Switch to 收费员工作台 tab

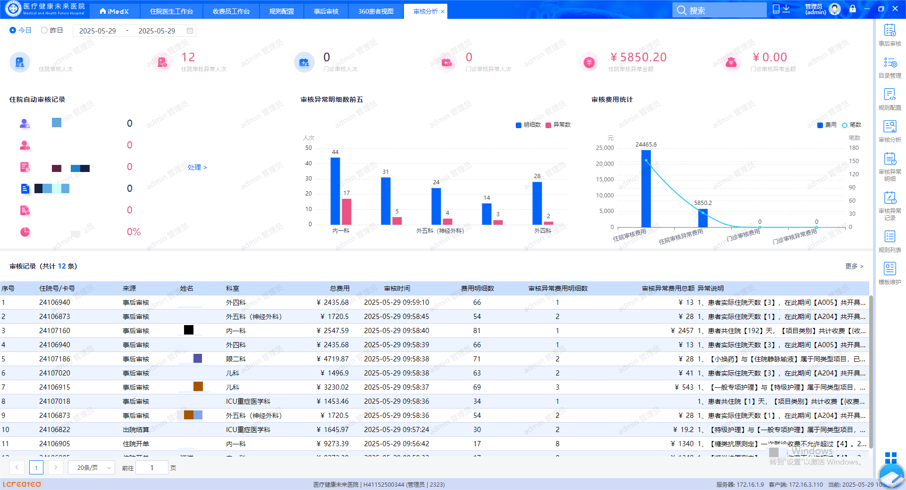[x=231, y=11]
